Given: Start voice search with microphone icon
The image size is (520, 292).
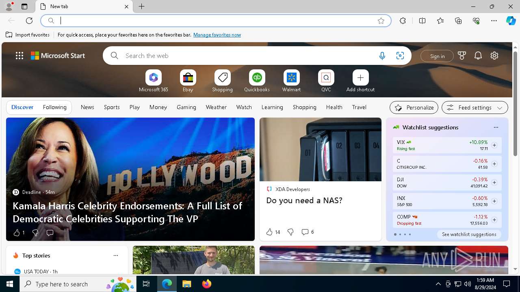Looking at the screenshot, I should [382, 56].
